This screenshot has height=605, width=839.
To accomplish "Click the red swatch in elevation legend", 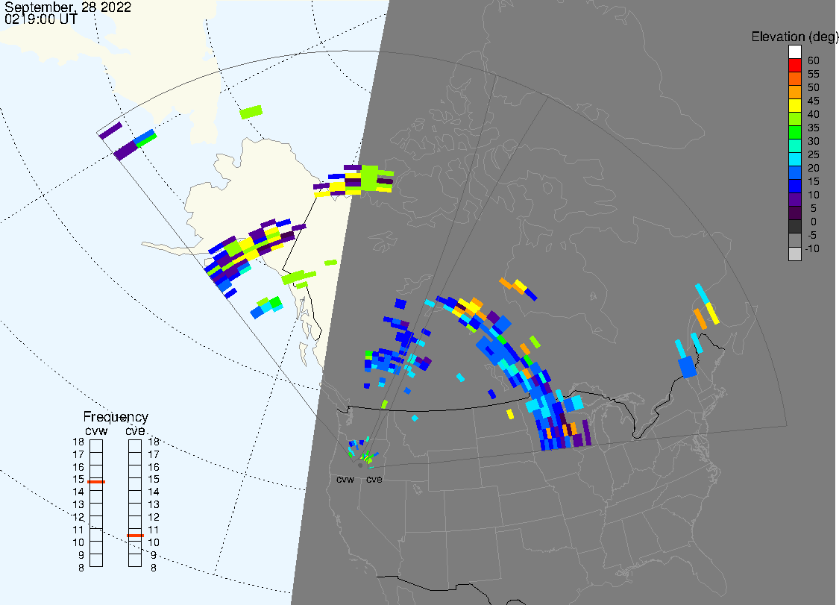I will [794, 66].
